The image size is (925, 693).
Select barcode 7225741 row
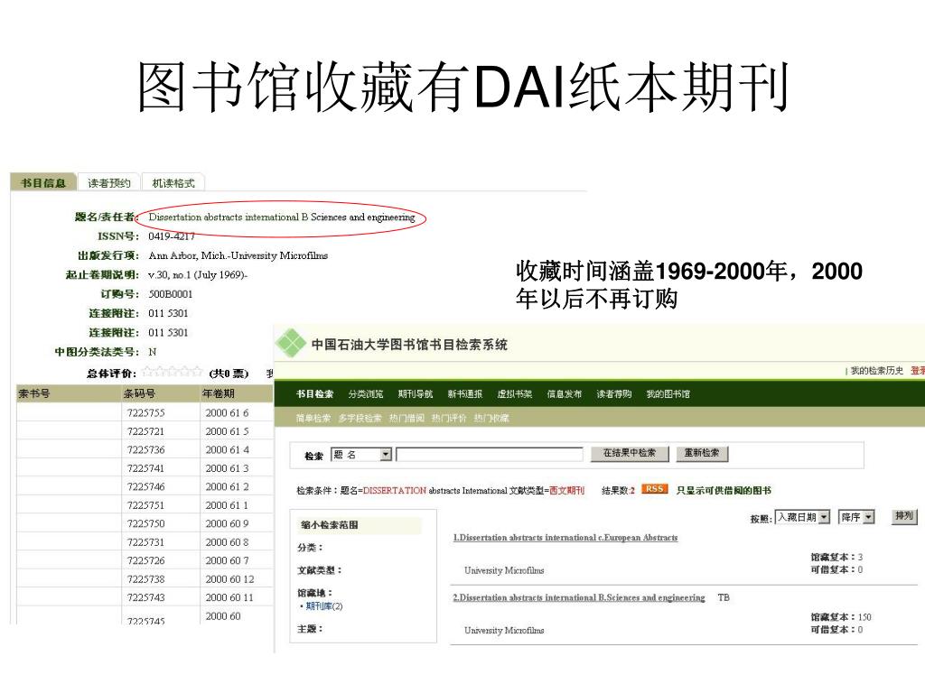point(145,468)
